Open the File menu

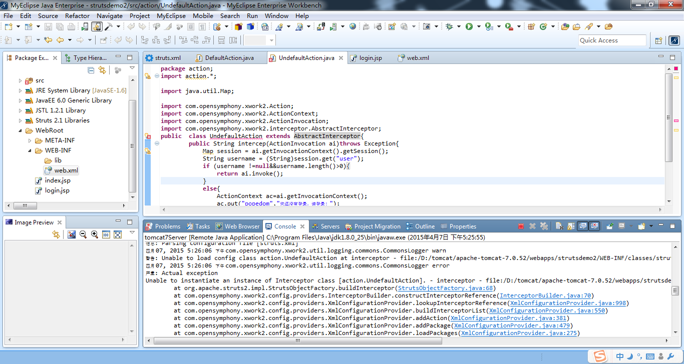(x=8, y=15)
